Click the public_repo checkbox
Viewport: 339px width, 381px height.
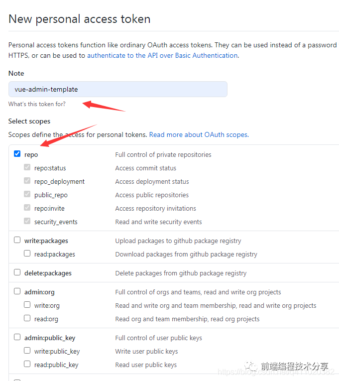(27, 195)
